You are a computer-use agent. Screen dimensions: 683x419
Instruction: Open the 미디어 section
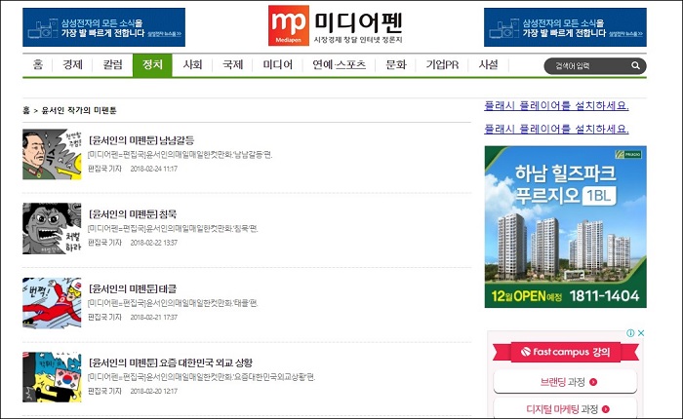point(277,65)
